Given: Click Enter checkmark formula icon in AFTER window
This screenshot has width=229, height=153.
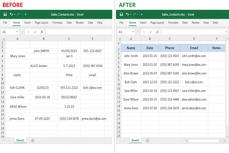Looking at the screenshot, I should (x=151, y=32).
